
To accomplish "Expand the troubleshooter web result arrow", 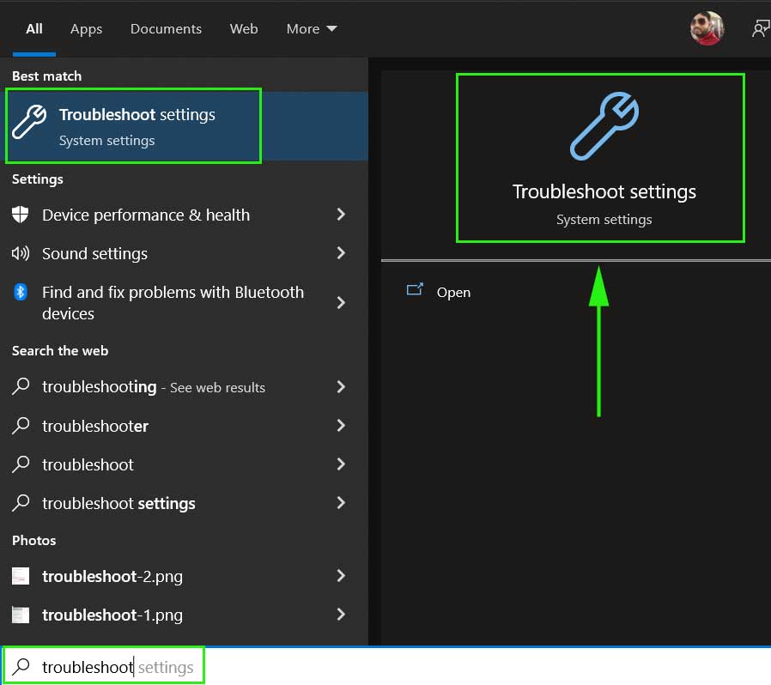I will coord(341,426).
